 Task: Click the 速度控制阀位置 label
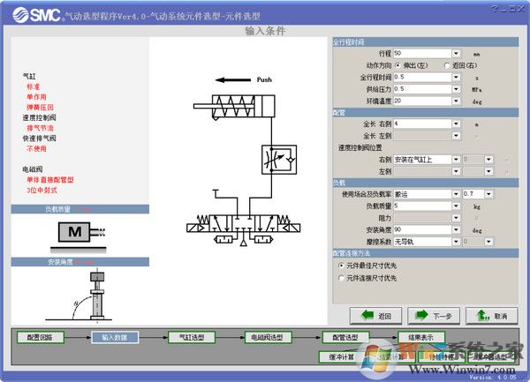click(360, 148)
